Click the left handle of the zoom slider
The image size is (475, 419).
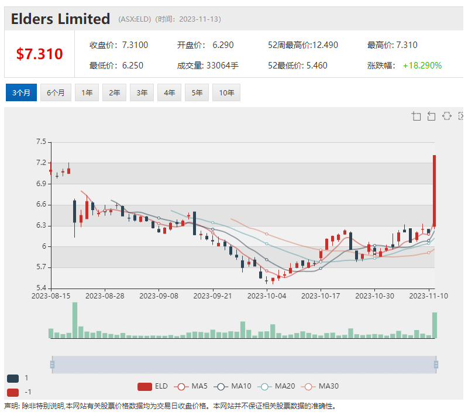click(x=52, y=365)
